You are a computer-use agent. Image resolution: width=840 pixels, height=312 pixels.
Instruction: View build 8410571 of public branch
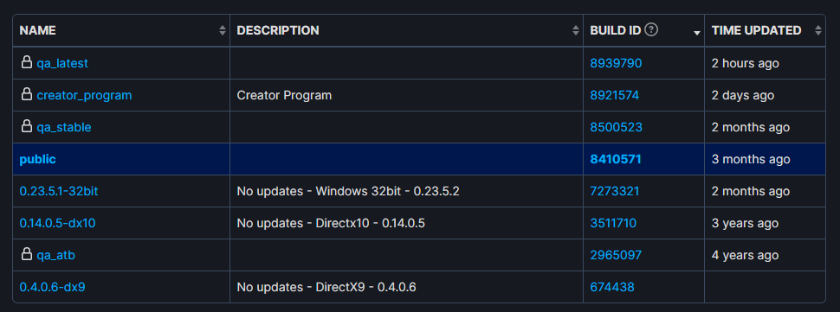(616, 159)
